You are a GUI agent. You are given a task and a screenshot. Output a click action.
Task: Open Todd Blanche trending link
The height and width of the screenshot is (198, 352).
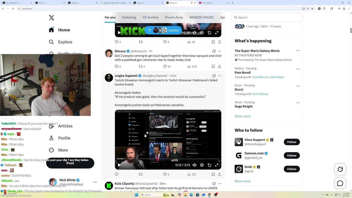(x=261, y=77)
